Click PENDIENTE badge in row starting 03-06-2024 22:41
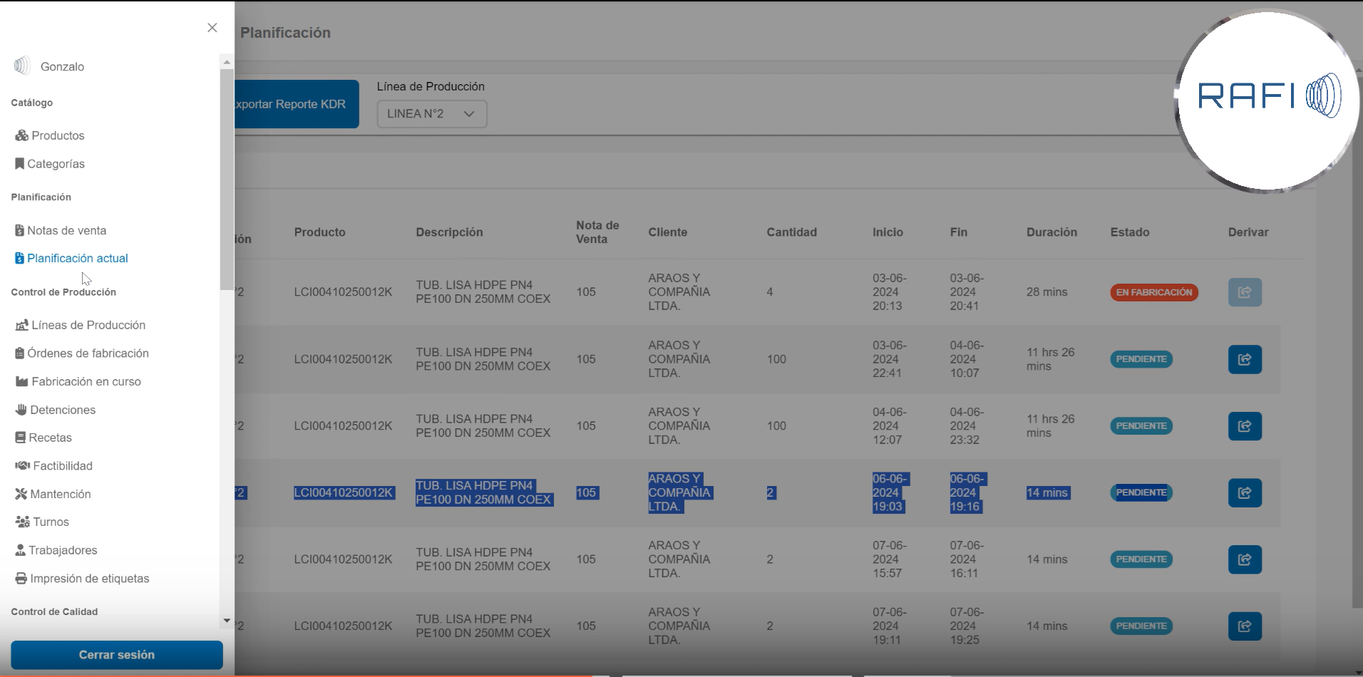 coord(1141,359)
